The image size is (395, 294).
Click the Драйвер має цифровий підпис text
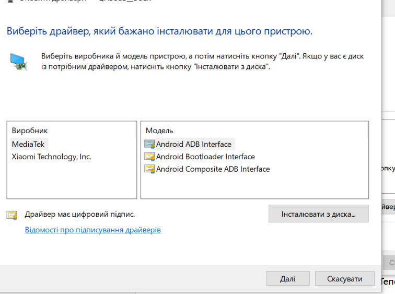pos(79,214)
